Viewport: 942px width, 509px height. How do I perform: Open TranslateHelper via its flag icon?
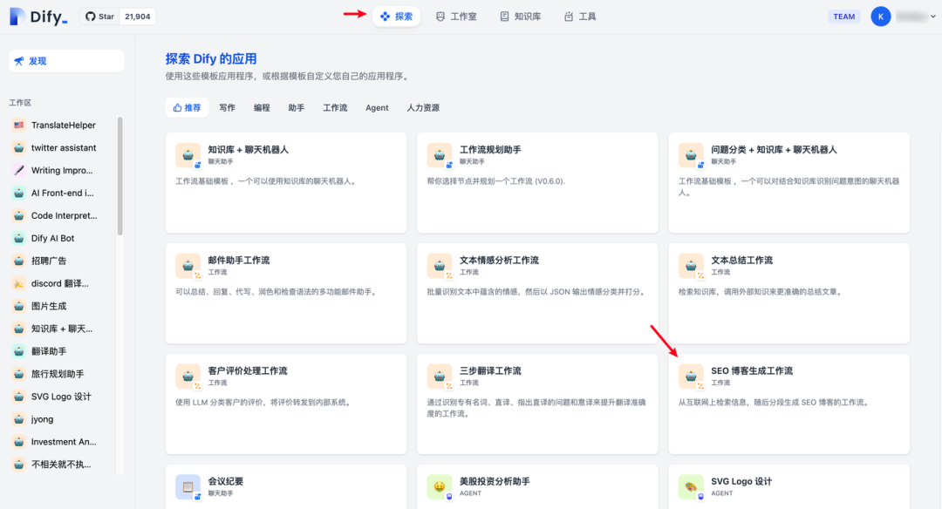pos(19,125)
